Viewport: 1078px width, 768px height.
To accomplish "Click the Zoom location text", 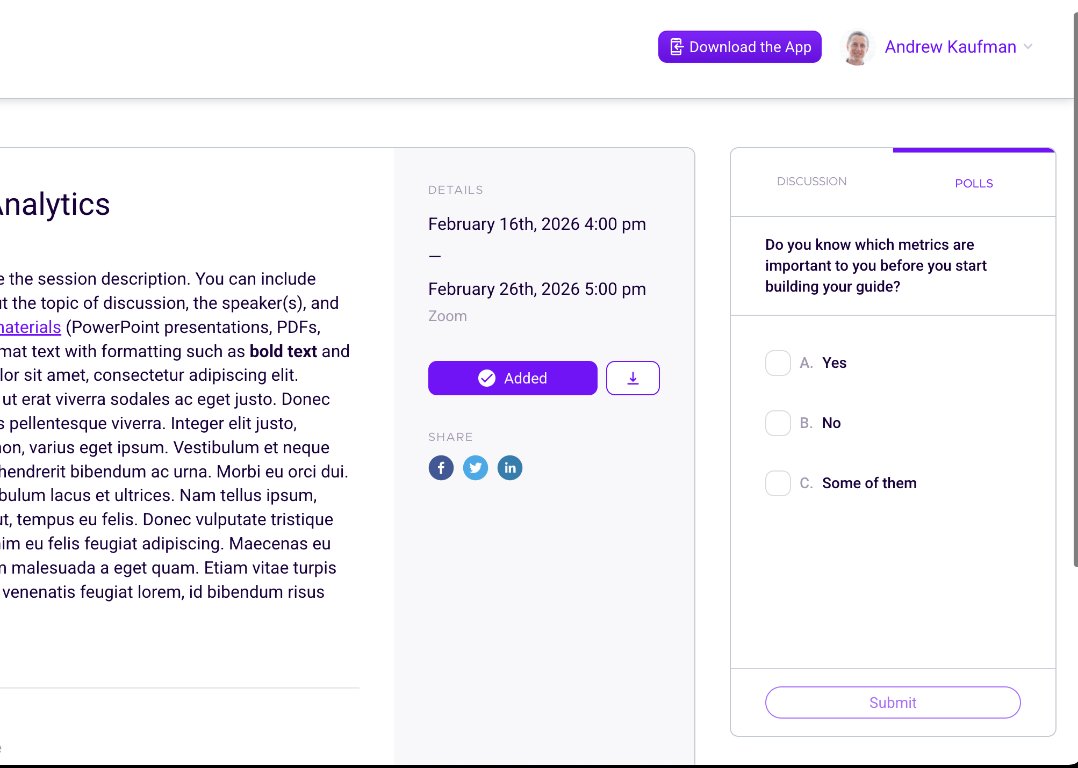I will point(447,316).
